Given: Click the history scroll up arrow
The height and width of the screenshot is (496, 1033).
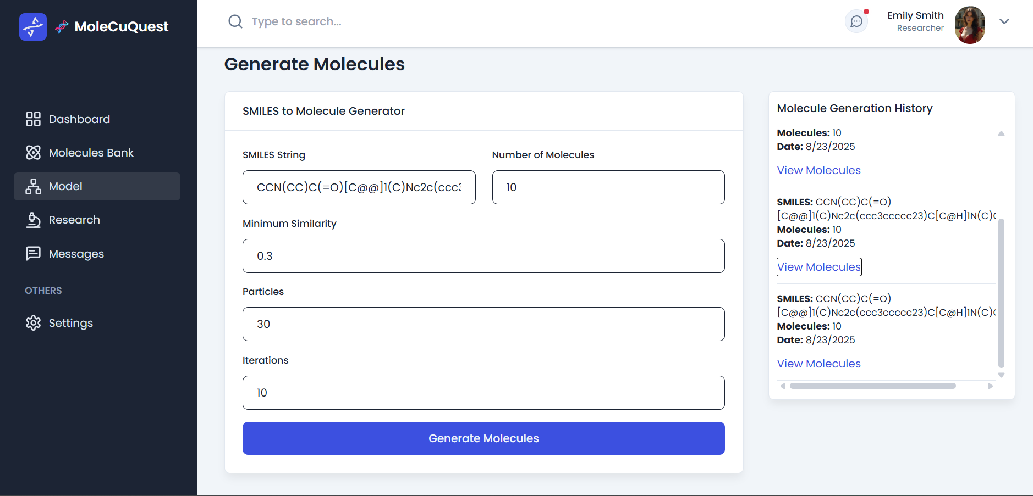Looking at the screenshot, I should pyautogui.click(x=1001, y=133).
